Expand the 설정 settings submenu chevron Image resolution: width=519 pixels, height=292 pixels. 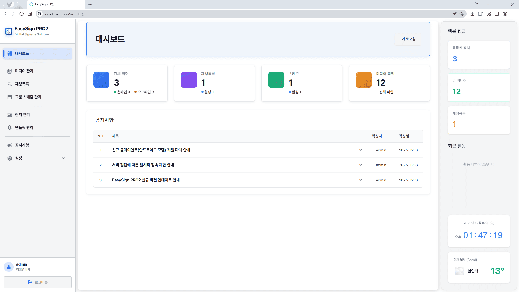tap(63, 158)
